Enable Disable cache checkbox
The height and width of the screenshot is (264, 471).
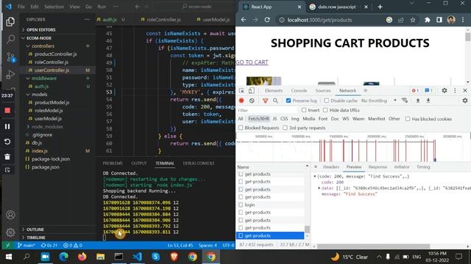point(327,100)
